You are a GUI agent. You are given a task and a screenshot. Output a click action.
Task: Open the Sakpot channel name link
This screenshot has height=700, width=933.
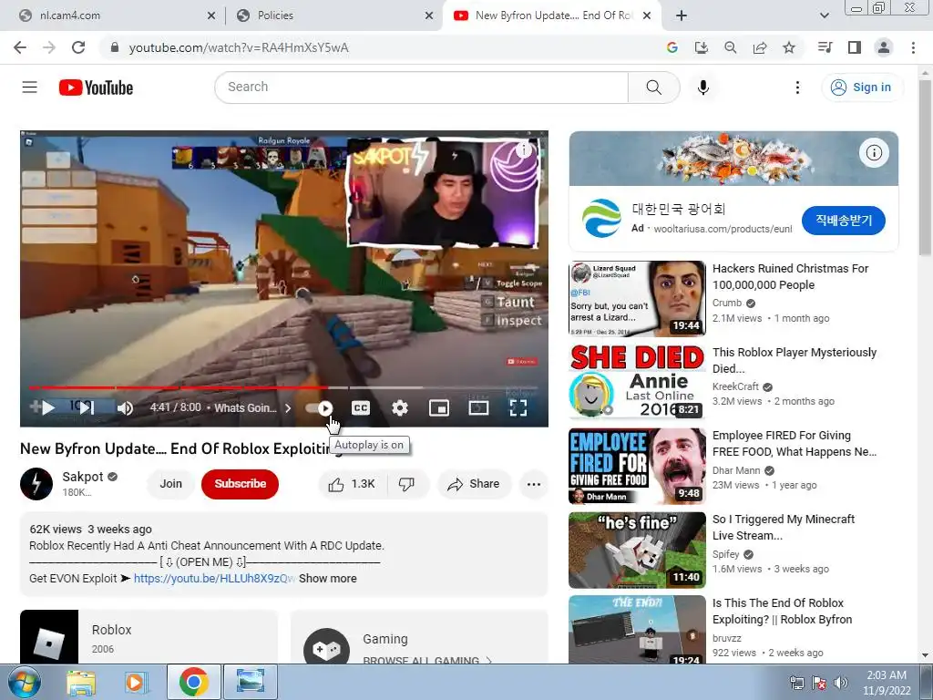click(83, 477)
